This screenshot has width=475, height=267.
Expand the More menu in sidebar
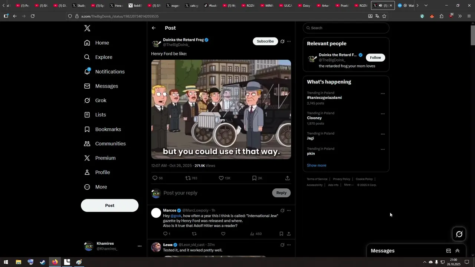click(95, 187)
